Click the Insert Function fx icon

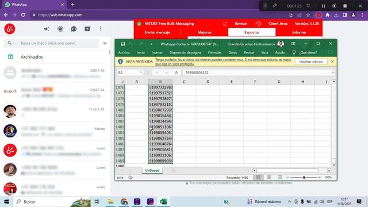[x=177, y=73]
